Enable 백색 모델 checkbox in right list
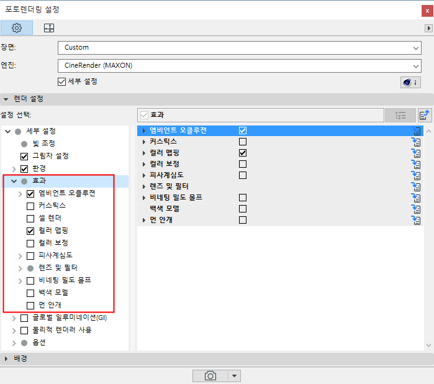The width and height of the screenshot is (434, 384). tap(243, 209)
